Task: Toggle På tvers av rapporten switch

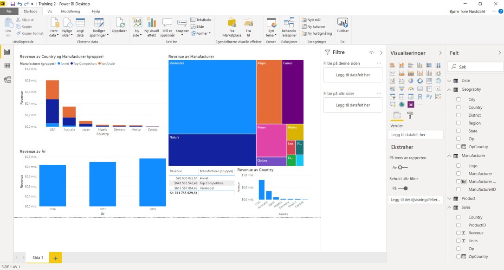Action: point(403,167)
